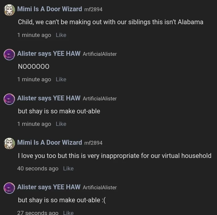Click the '27 seconds ago' timestamp
The image size is (217, 215).
coord(38,213)
